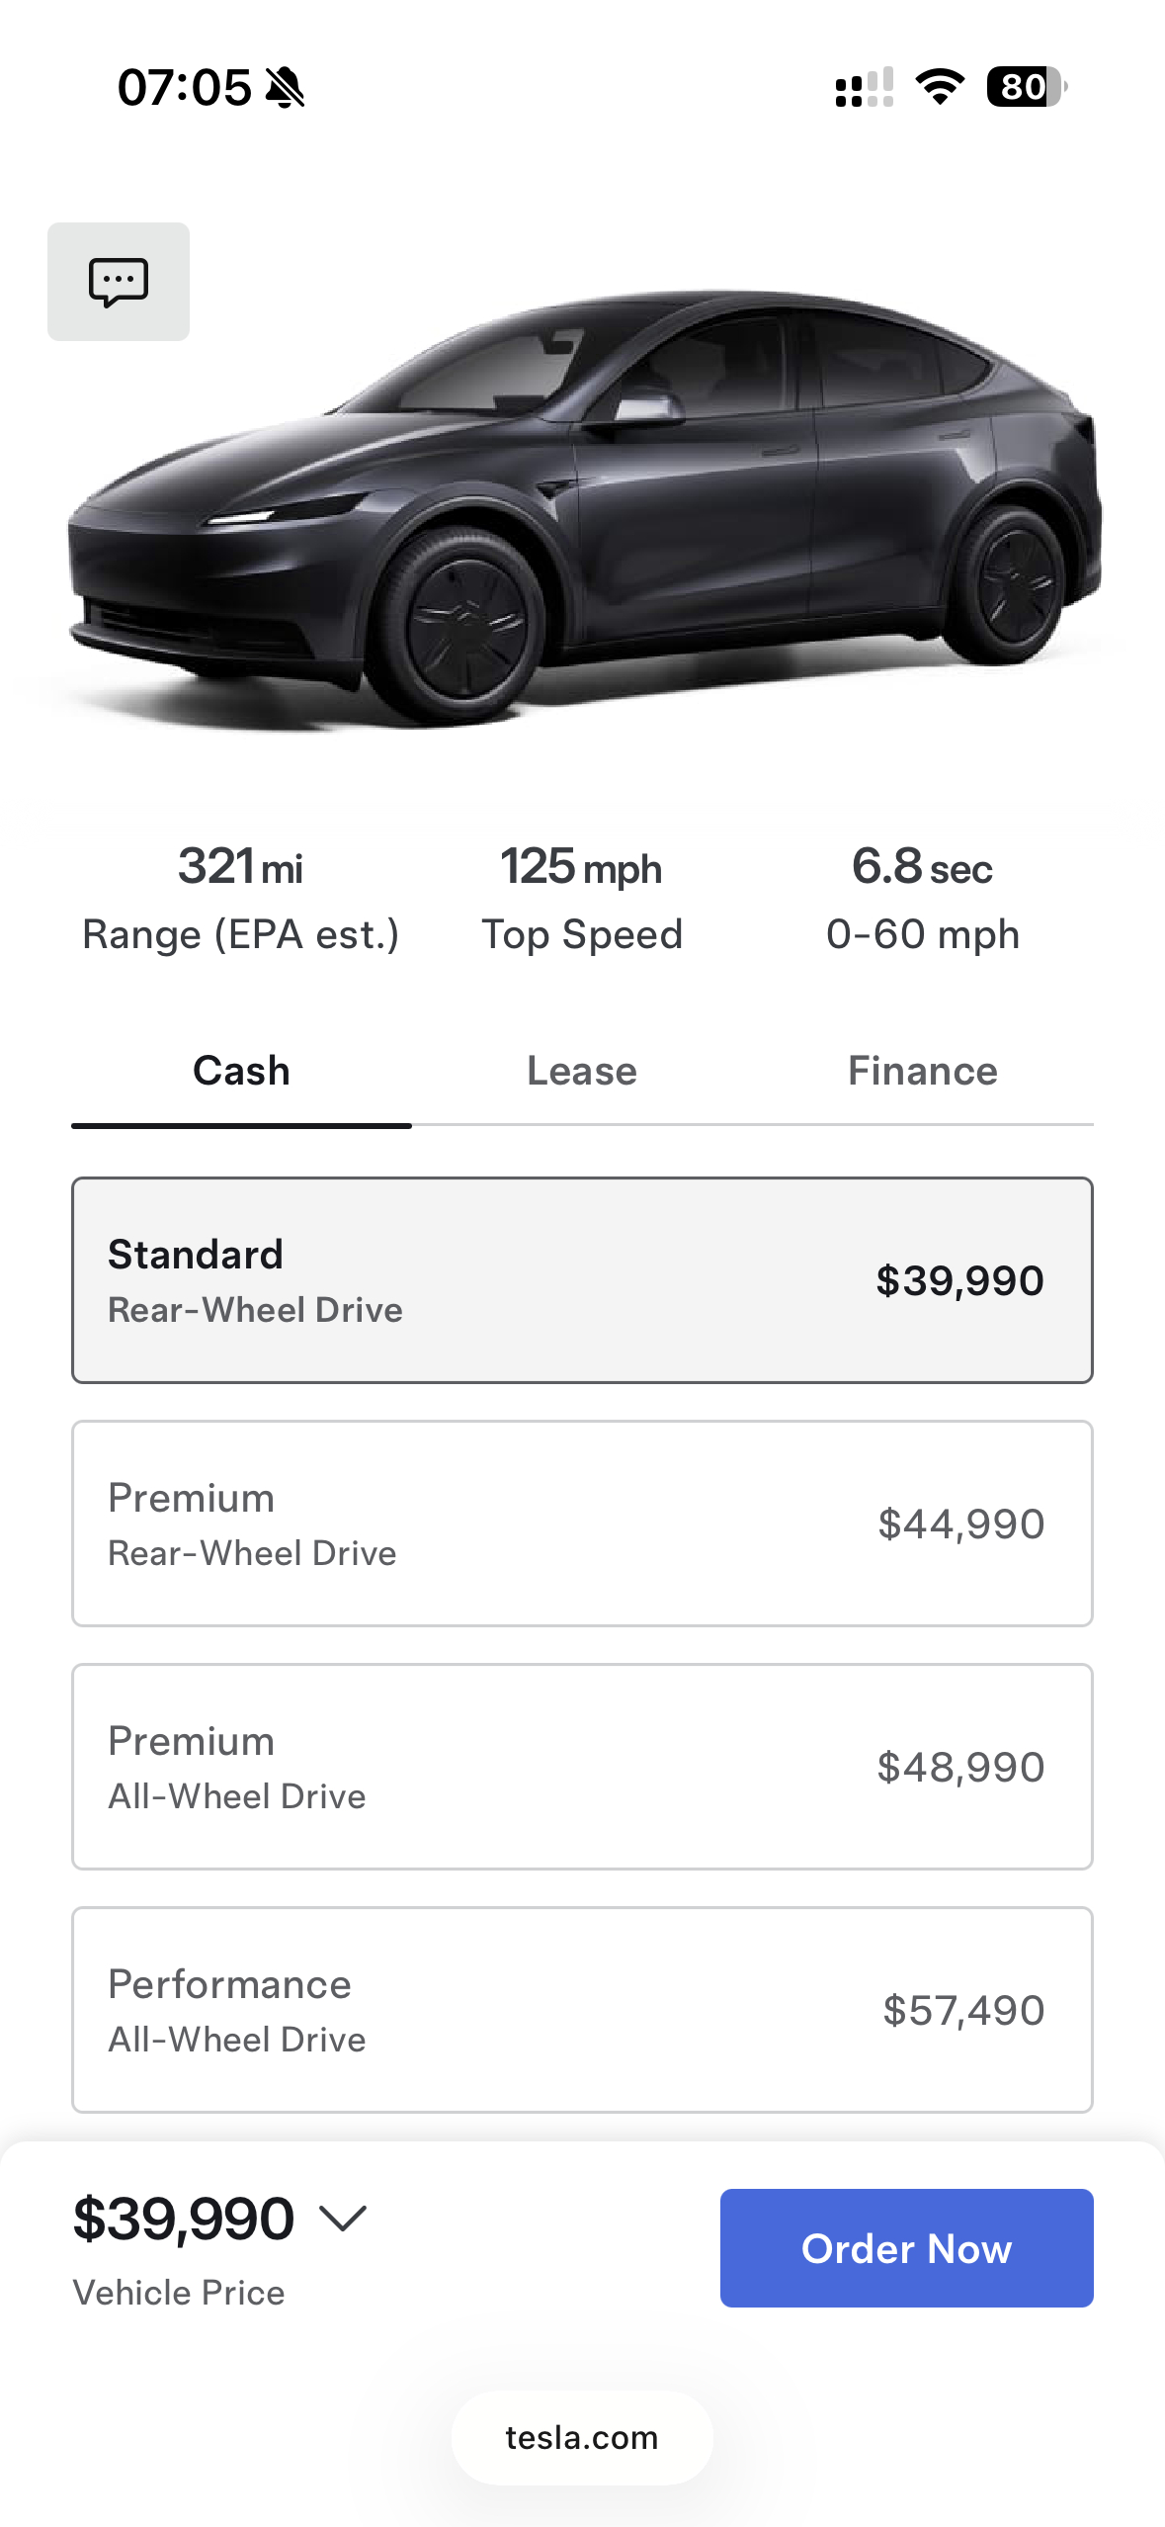Image resolution: width=1165 pixels, height=2527 pixels.
Task: Select Standard Rear-Wheel Drive trim
Action: tap(582, 1280)
